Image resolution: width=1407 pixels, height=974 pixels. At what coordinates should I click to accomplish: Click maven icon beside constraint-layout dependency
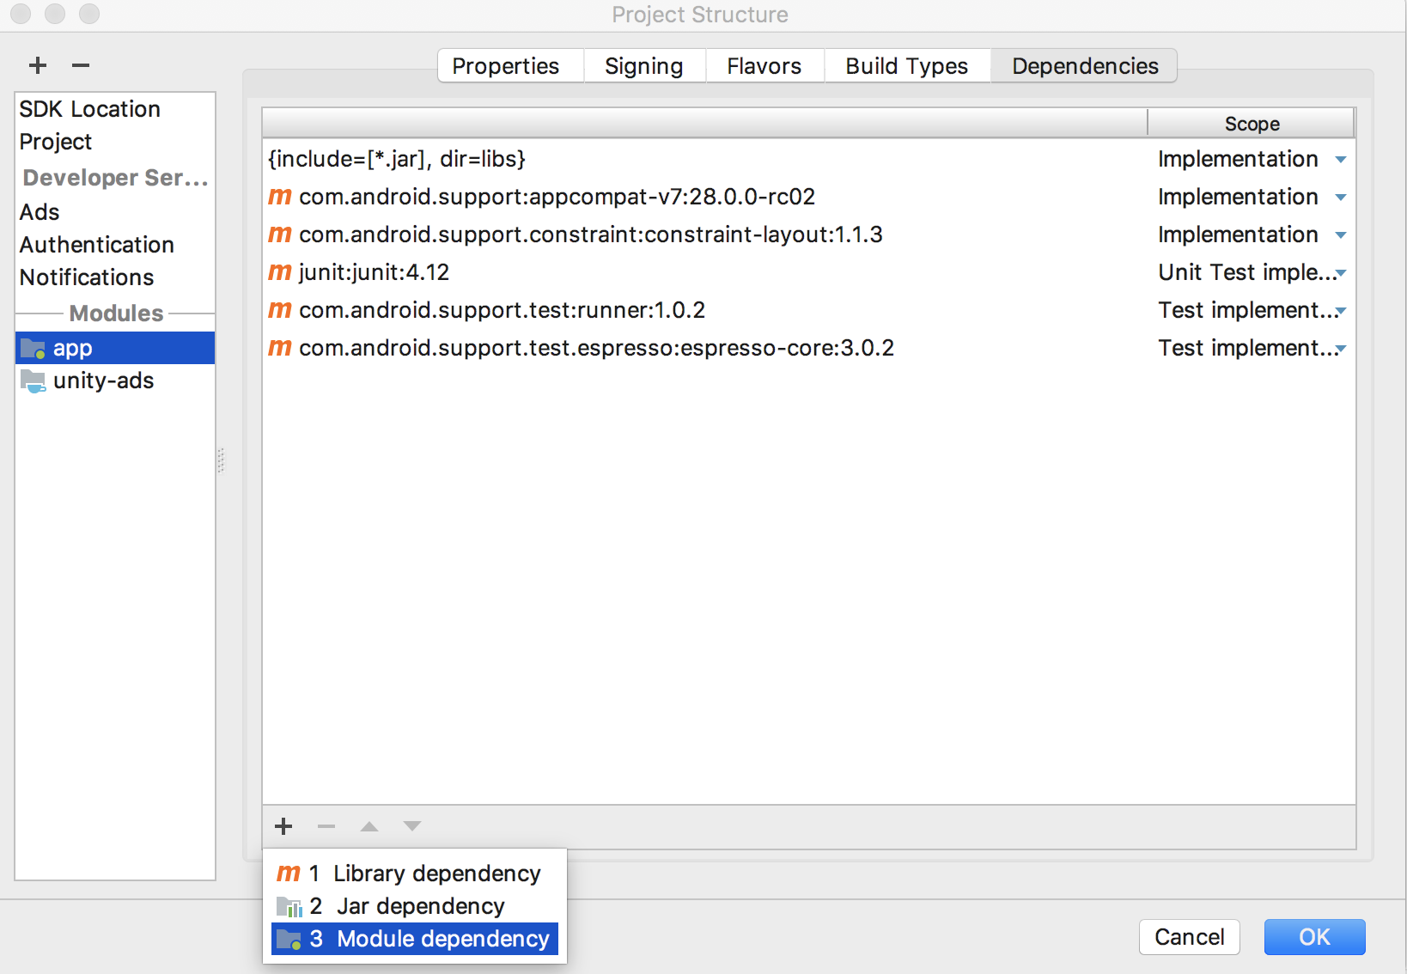pyautogui.click(x=280, y=234)
